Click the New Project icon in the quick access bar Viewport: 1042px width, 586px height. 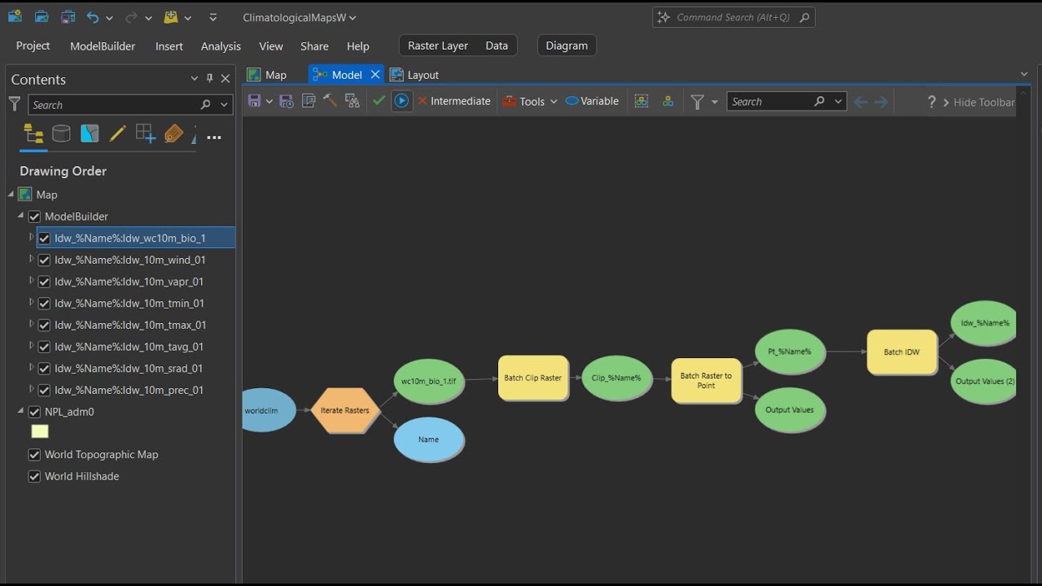coord(15,16)
